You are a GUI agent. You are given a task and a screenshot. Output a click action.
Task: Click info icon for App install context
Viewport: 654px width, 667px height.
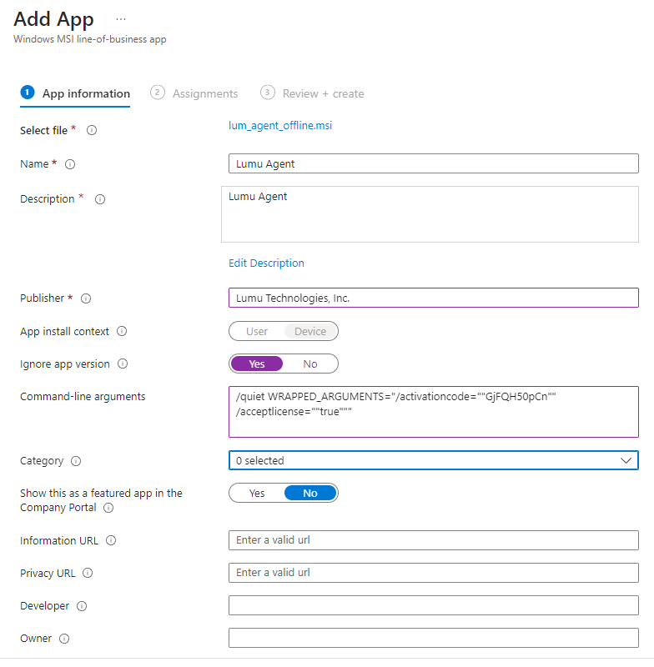coord(122,332)
